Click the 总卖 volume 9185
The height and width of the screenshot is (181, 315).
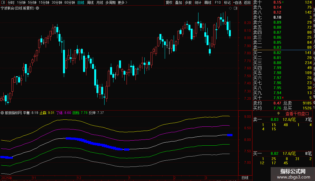click(x=307, y=103)
